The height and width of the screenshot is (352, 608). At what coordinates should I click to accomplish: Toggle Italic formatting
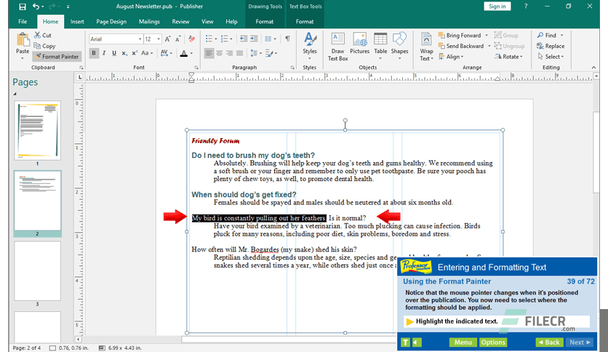[104, 53]
